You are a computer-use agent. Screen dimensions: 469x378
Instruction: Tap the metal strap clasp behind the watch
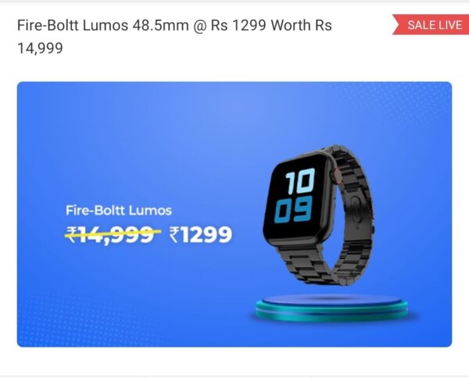[356, 209]
